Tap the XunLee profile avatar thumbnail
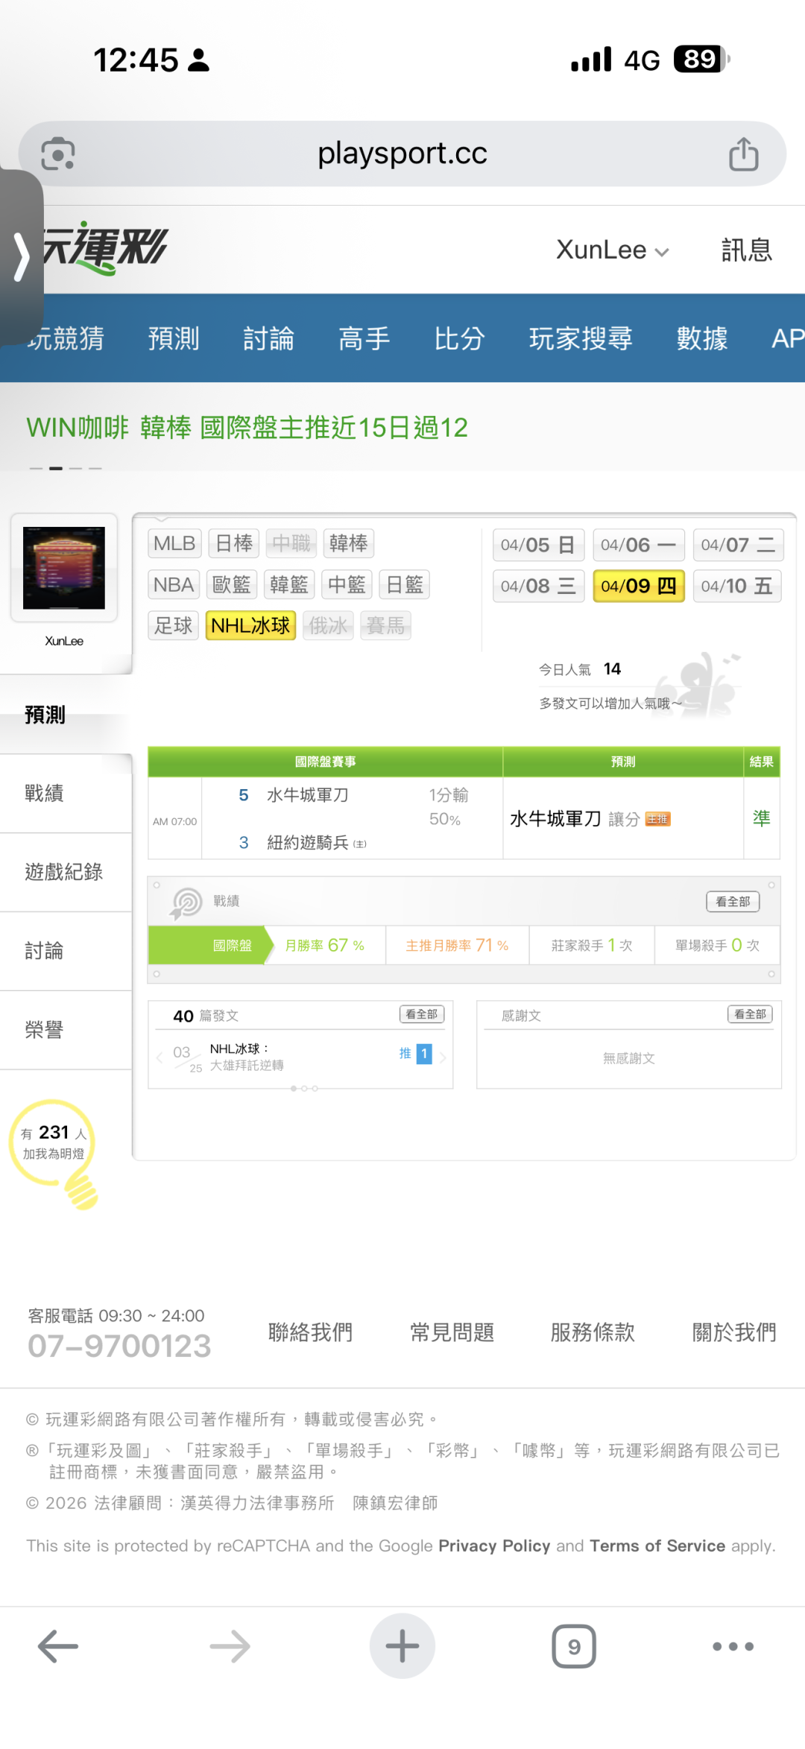805x1749 pixels. (x=64, y=568)
